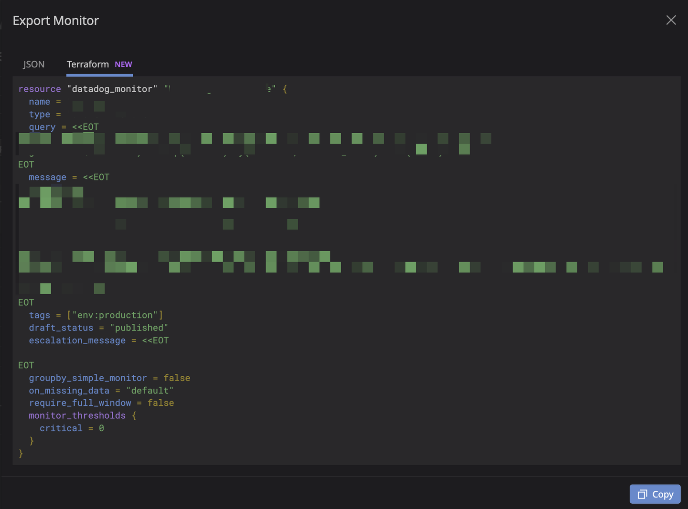
Task: Select the Terraform tab
Action: click(x=99, y=64)
